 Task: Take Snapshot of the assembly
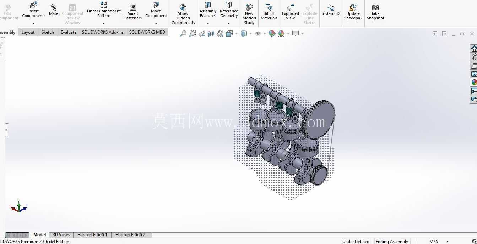[x=375, y=12]
